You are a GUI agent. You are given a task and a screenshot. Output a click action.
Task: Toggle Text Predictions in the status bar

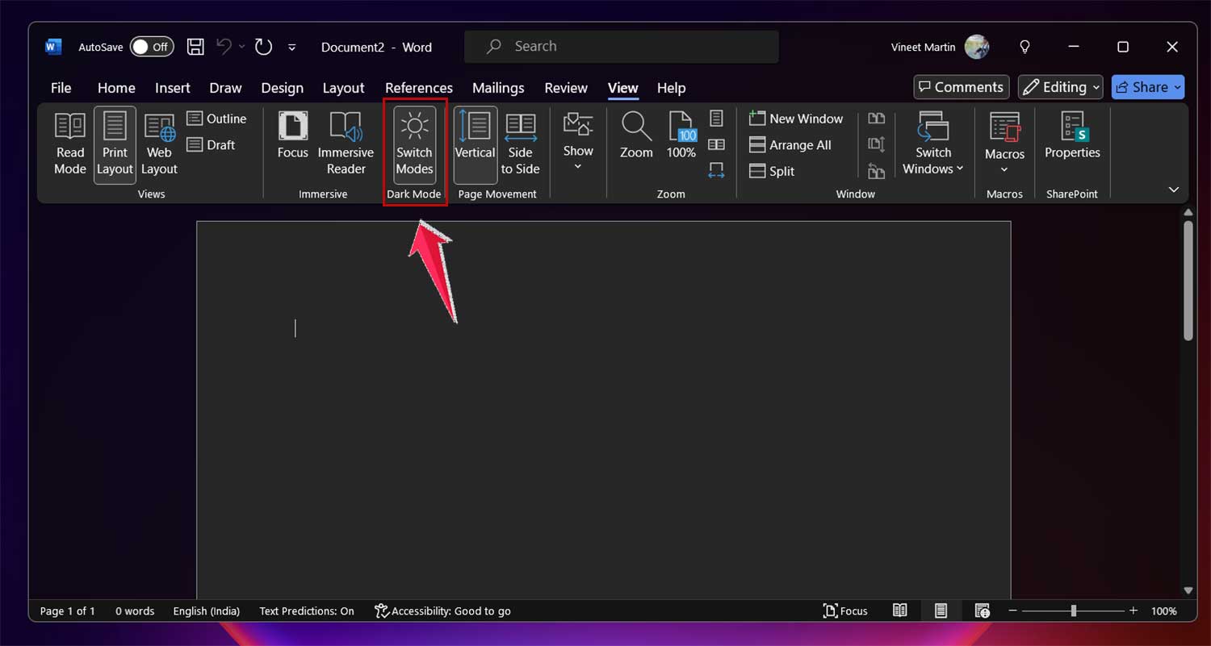click(x=306, y=611)
